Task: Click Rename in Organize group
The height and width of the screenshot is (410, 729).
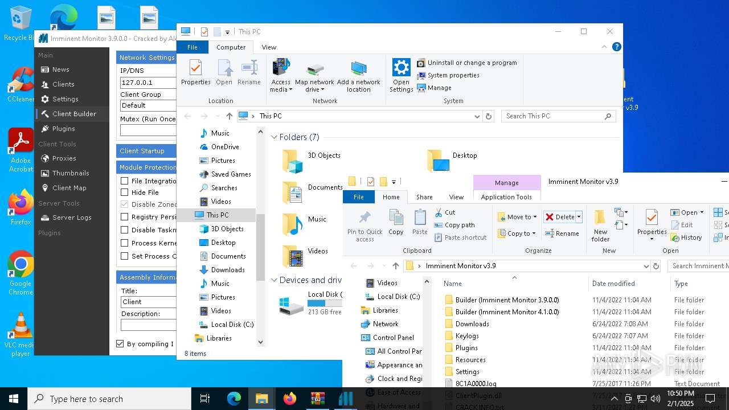Action: pos(562,233)
